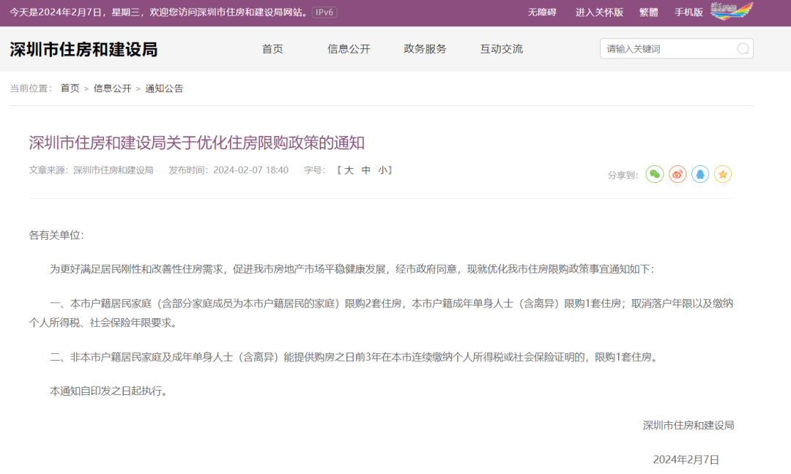Click the 字号 label
The height and width of the screenshot is (474, 791).
coord(313,170)
